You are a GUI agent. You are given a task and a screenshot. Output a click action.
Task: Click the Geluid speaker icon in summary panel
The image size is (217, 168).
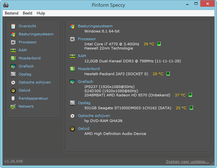click(72, 129)
